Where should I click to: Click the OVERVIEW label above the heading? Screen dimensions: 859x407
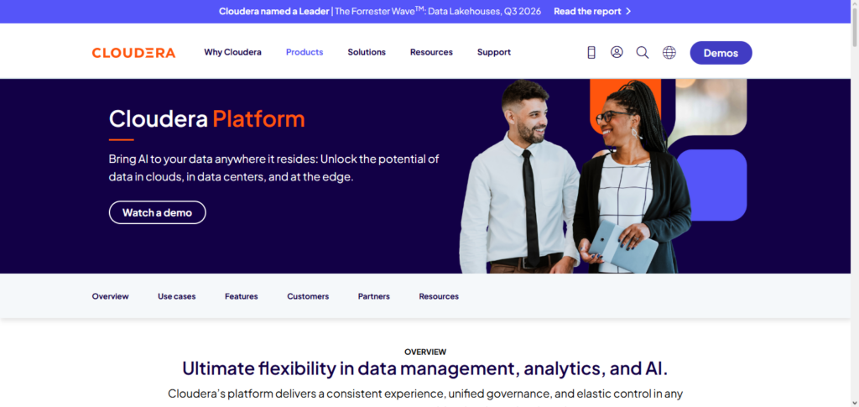tap(425, 352)
